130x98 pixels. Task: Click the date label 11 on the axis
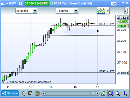pos(8,87)
